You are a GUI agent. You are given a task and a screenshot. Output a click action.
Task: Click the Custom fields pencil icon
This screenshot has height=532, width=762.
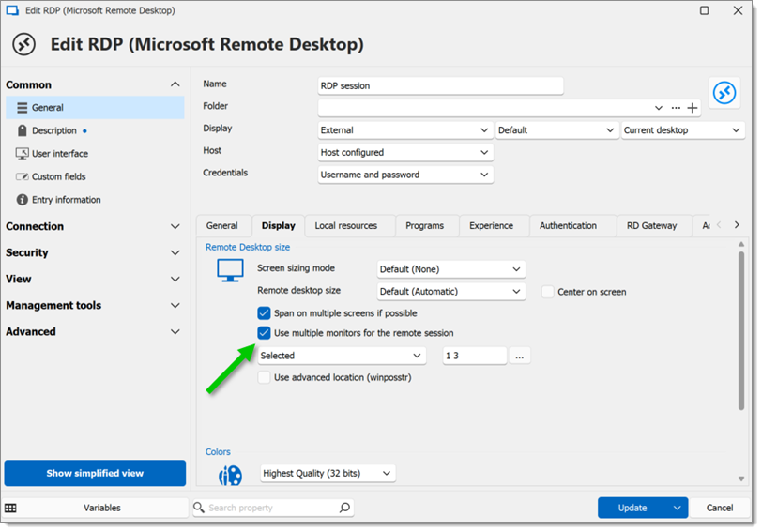click(x=22, y=176)
